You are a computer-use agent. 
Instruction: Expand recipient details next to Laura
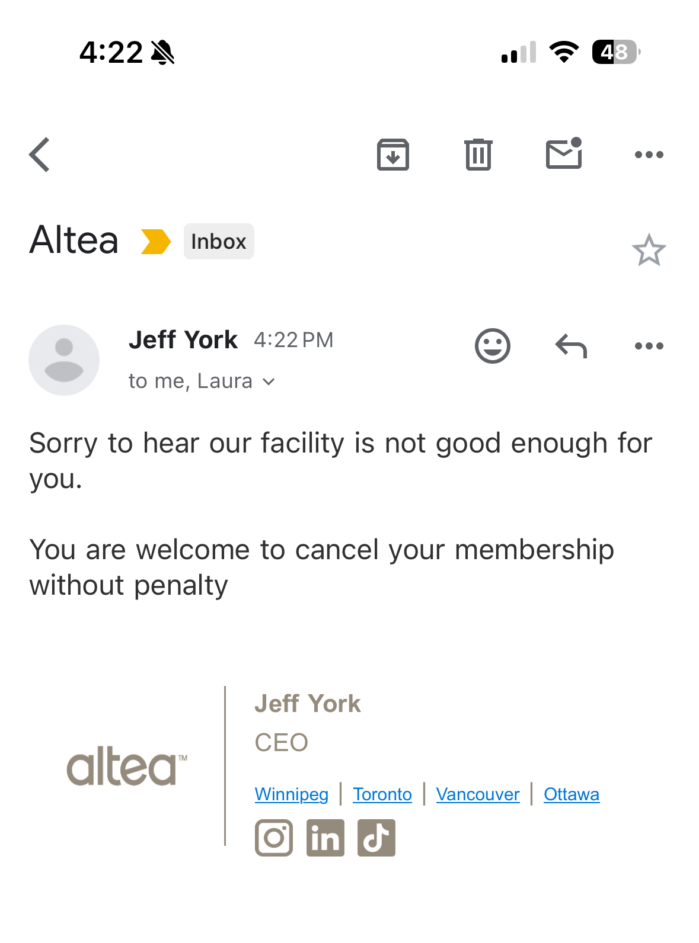tap(269, 382)
